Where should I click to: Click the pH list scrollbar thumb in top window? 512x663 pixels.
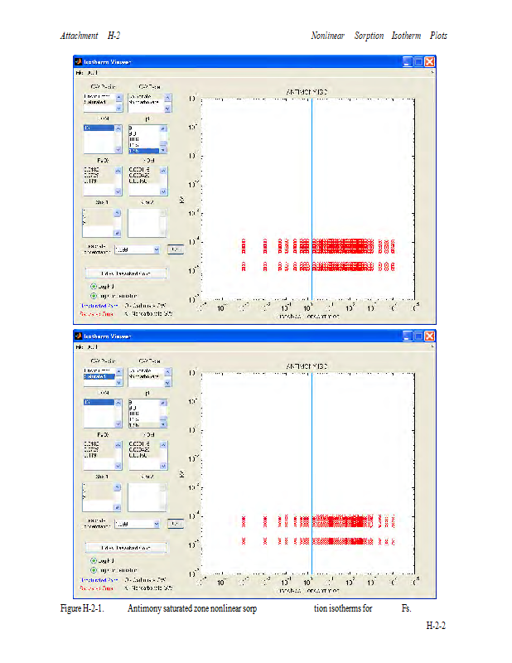[x=163, y=143]
